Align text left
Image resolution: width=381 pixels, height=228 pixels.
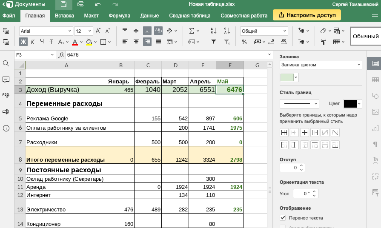125,42
